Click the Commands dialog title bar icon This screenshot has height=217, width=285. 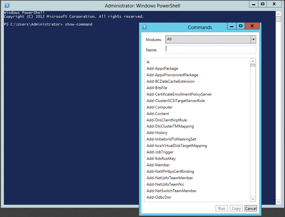[144, 27]
